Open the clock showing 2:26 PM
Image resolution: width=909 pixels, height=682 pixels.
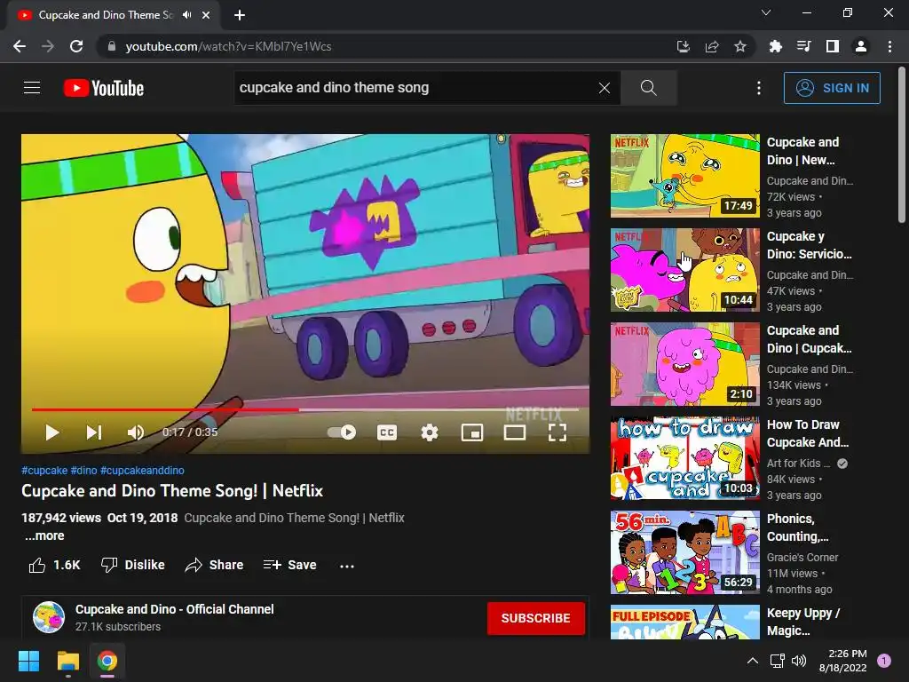[843, 661]
